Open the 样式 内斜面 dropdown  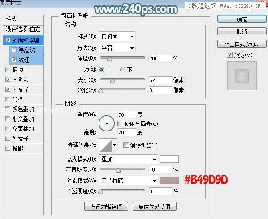[117, 36]
